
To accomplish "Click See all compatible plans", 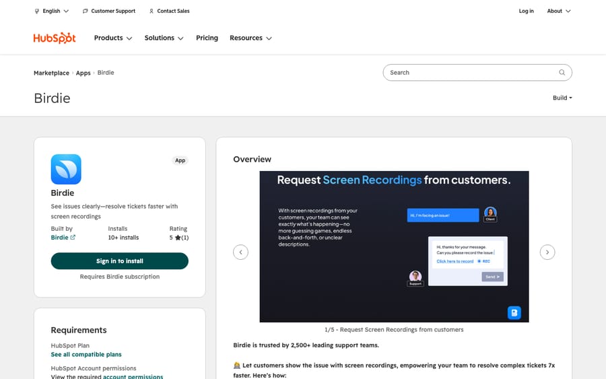I will (x=86, y=354).
